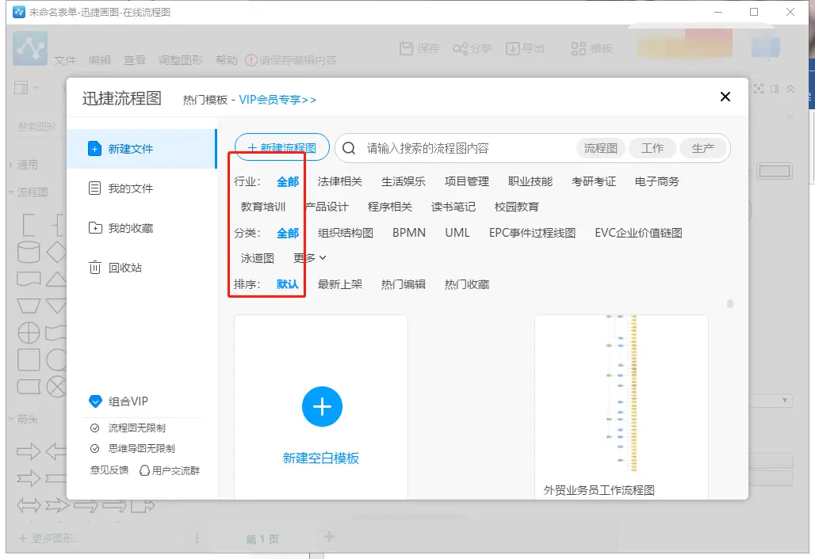The image size is (815, 559).
Task: Open the VIP会员专享 link
Action: (277, 100)
